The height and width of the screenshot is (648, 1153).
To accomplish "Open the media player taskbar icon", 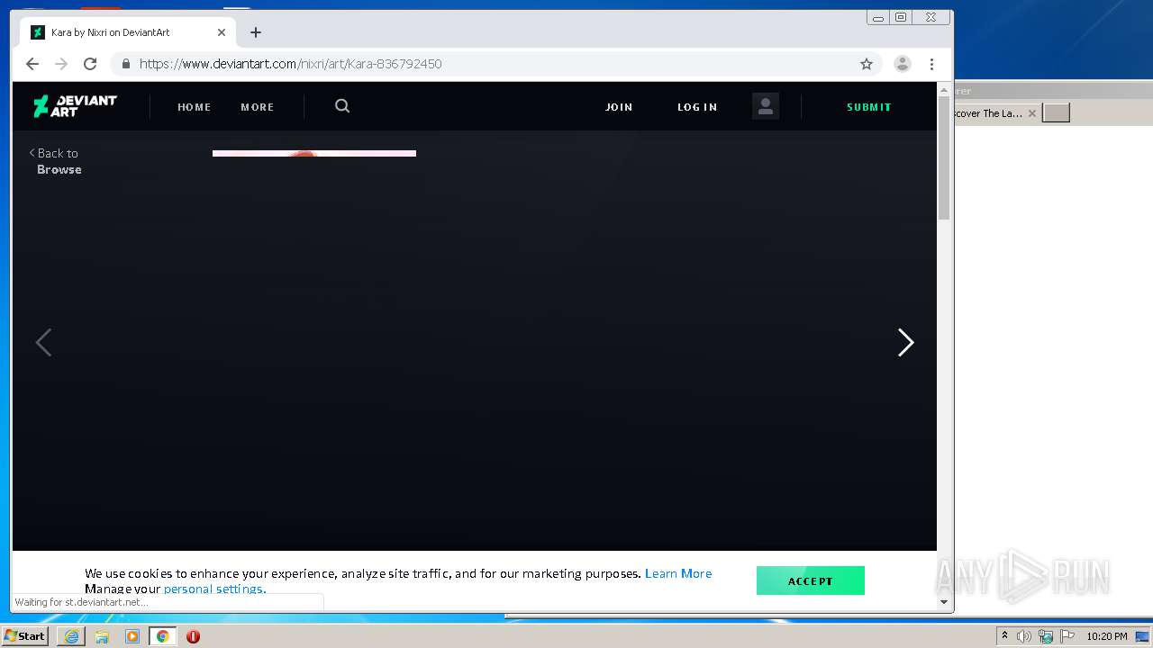I will (132, 636).
